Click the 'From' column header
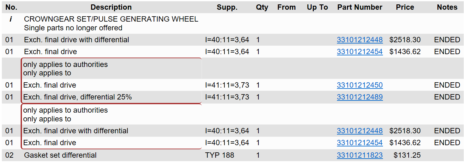Image resolution: width=464 pixels, height=163 pixels. 287,7
